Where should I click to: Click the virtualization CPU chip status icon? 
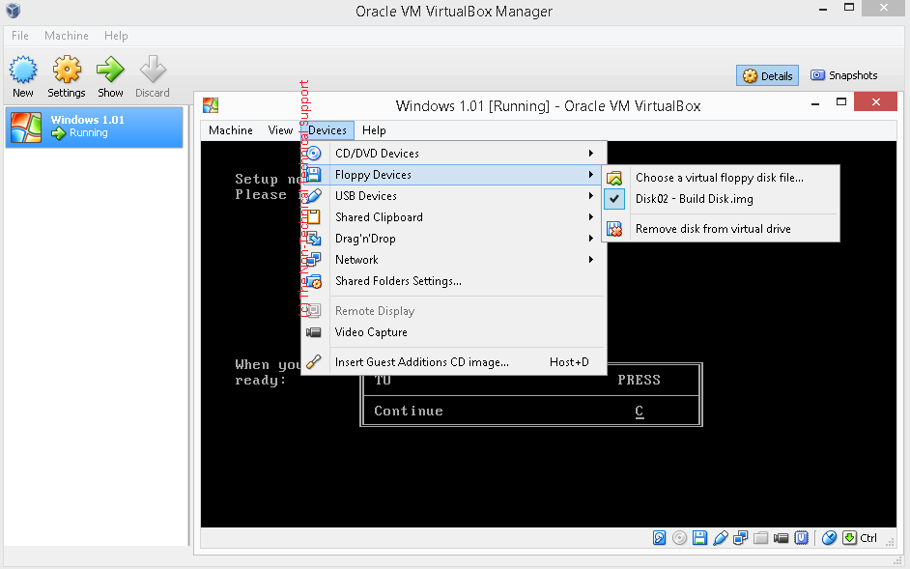point(802,538)
